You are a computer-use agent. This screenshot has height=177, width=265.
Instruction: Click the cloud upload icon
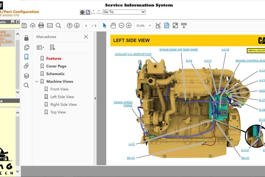33,25
